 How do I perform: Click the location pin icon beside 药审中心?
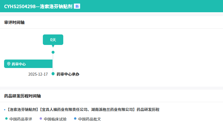[9, 64]
